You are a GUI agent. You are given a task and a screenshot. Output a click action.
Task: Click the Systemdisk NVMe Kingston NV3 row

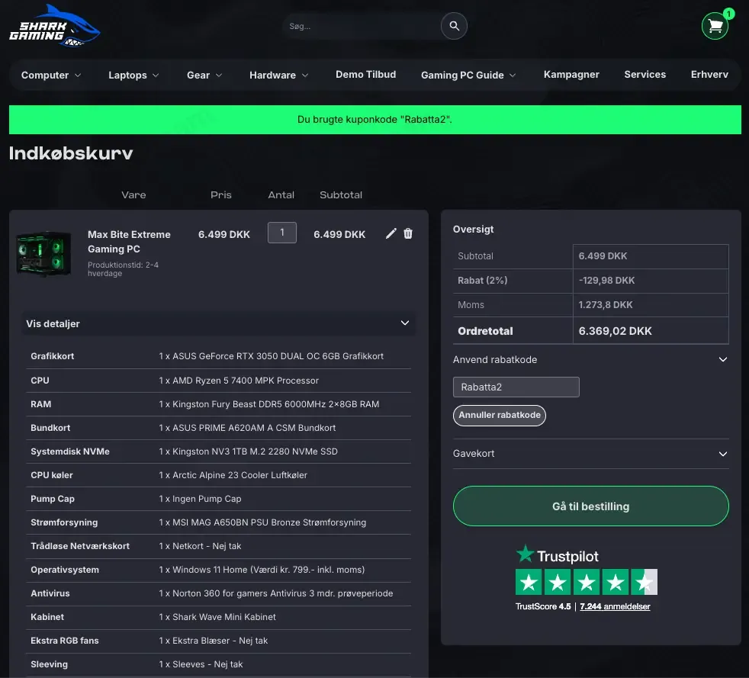coord(218,451)
